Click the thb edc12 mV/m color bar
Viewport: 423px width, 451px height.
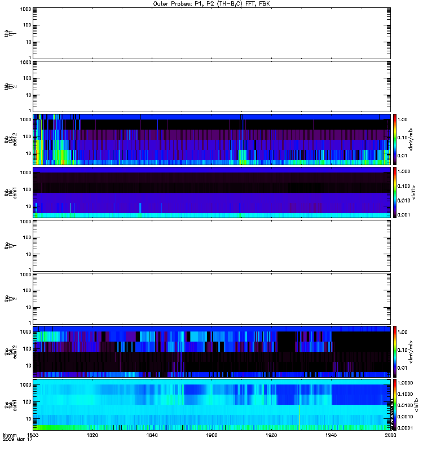point(395,139)
